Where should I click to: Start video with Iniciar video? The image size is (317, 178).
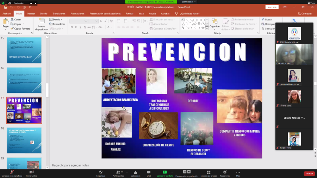[32, 172]
